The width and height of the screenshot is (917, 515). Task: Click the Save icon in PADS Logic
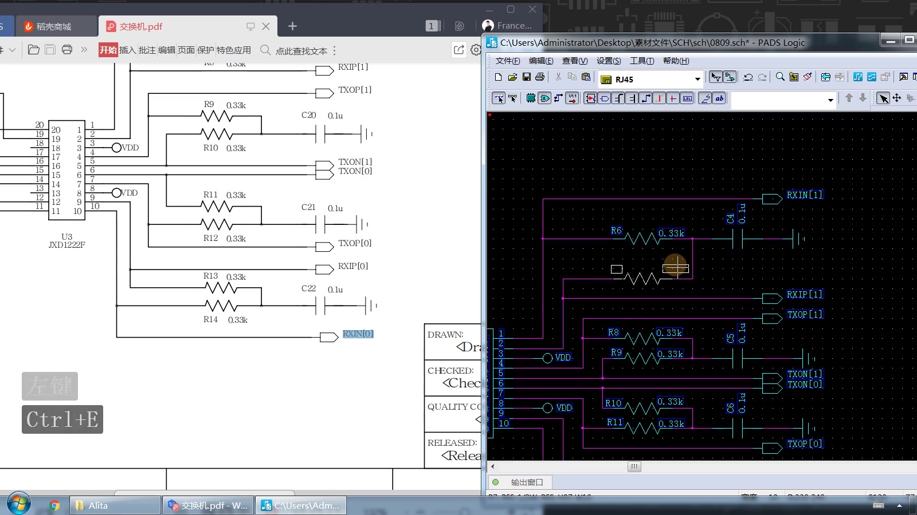[526, 77]
